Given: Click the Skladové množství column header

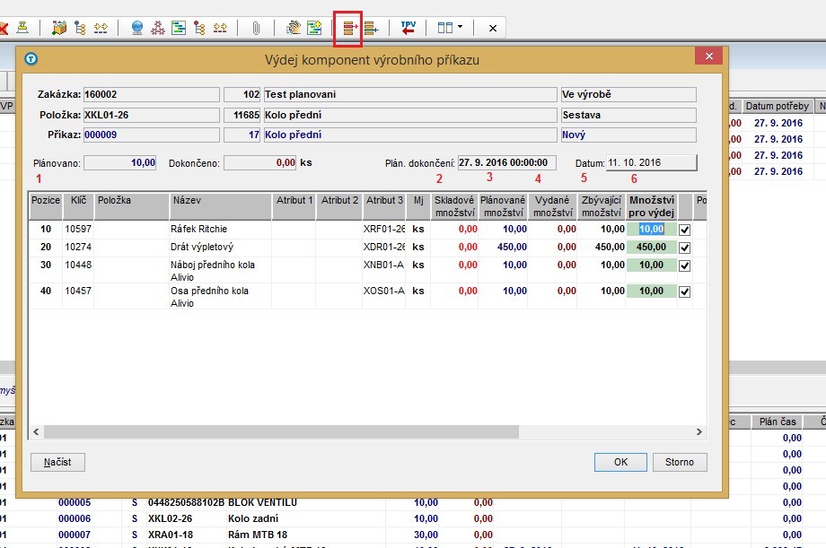Looking at the screenshot, I should [454, 205].
